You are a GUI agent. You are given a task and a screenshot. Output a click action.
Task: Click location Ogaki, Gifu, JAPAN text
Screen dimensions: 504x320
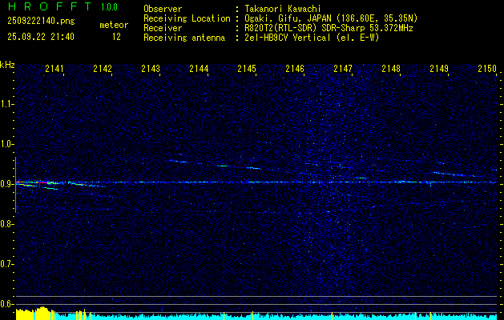(331, 18)
